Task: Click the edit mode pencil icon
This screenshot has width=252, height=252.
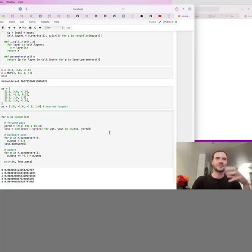Action: point(160,22)
